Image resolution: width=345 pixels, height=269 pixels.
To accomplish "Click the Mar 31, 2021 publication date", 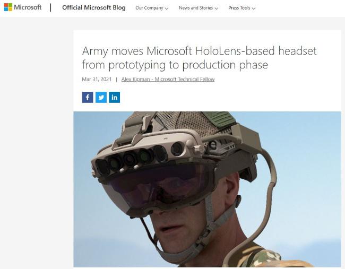I will pyautogui.click(x=97, y=79).
